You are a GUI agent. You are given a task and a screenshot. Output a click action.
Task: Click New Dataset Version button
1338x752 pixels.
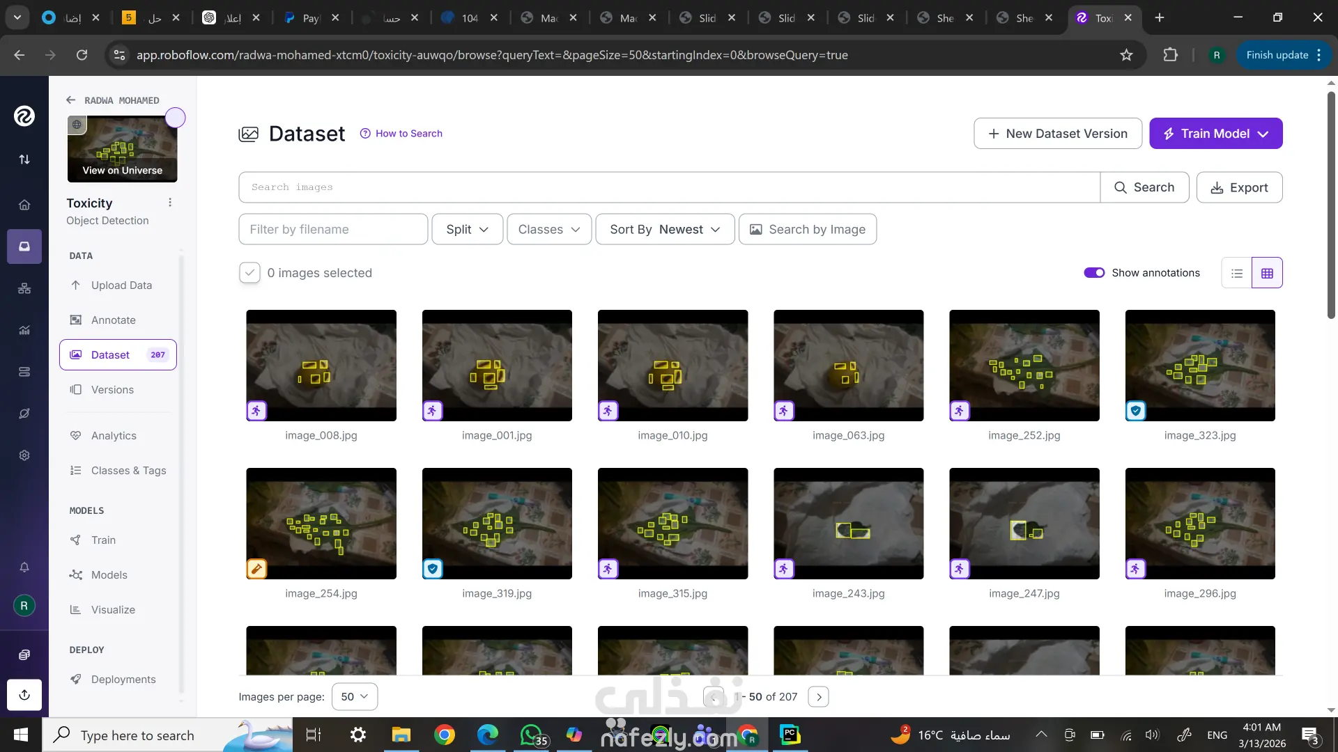(1057, 133)
